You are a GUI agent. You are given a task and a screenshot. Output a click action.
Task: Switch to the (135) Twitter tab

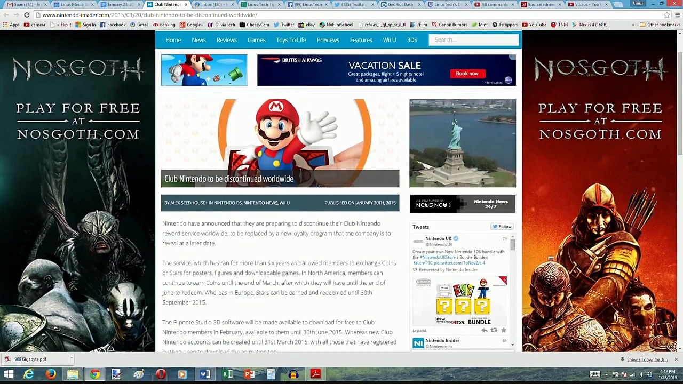coord(354,5)
